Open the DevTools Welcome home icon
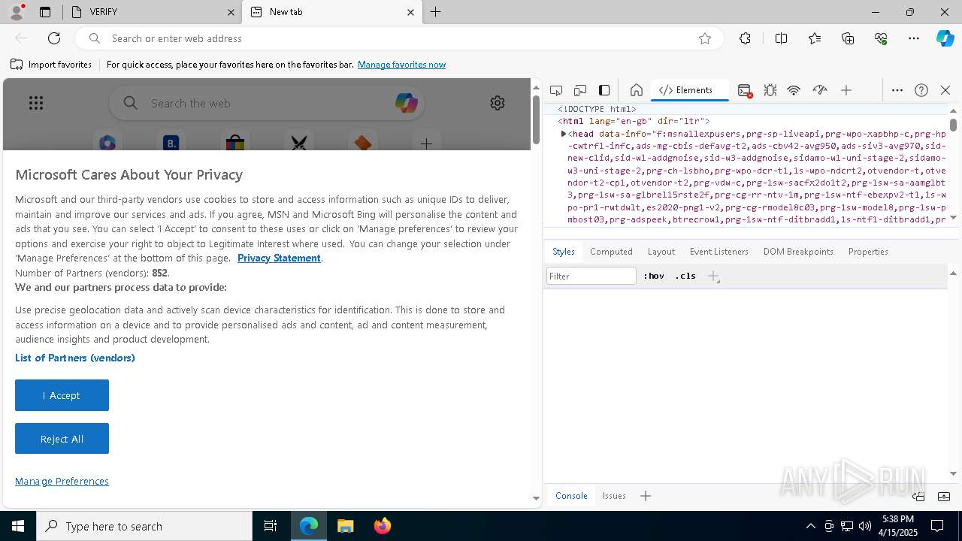This screenshot has height=541, width=962. click(x=637, y=90)
